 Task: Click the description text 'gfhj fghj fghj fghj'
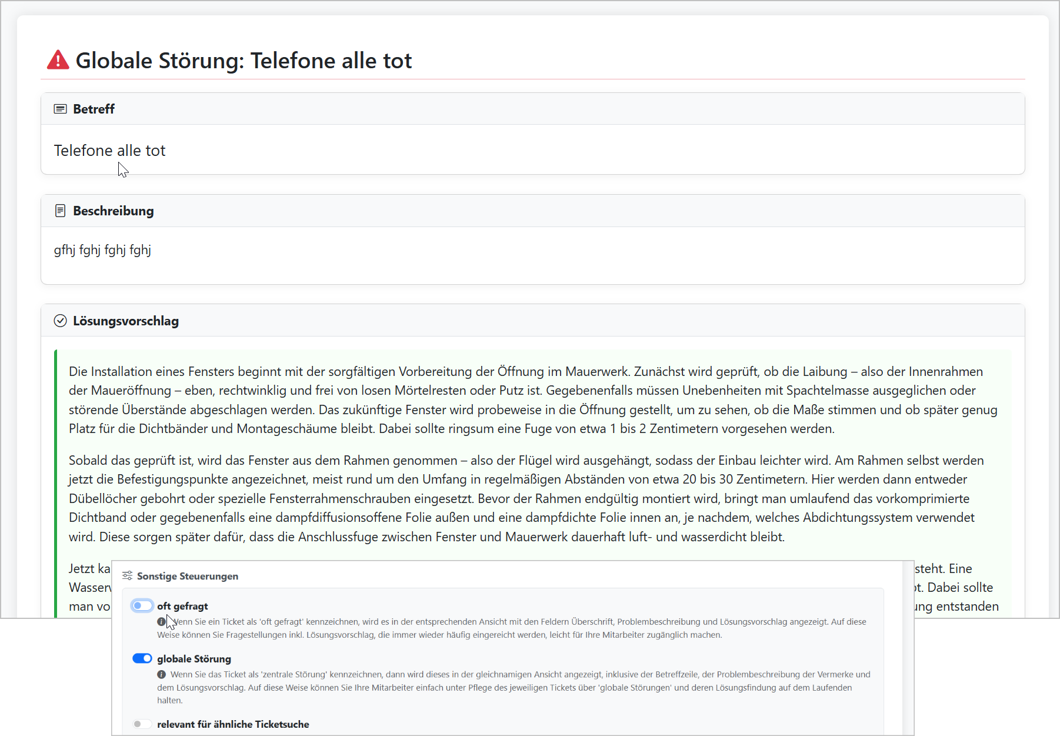click(x=102, y=249)
